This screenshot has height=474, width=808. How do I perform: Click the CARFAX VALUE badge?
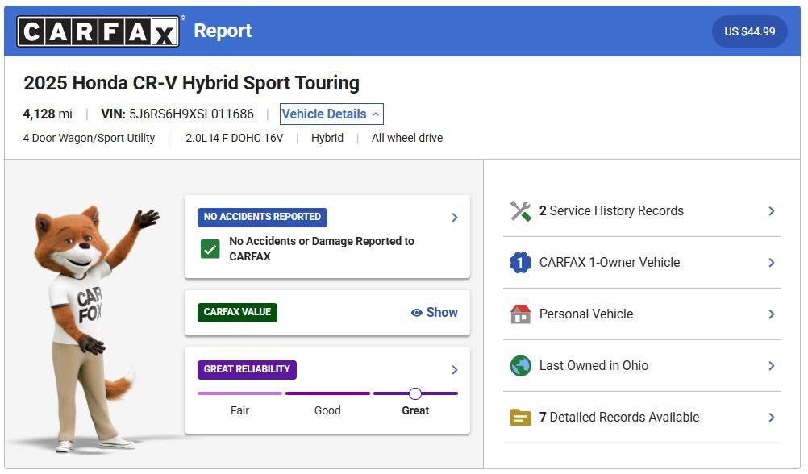tap(237, 312)
